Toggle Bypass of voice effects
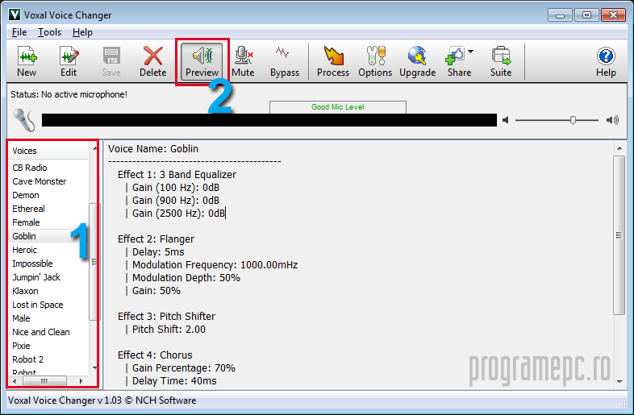This screenshot has height=415, width=634. click(285, 61)
